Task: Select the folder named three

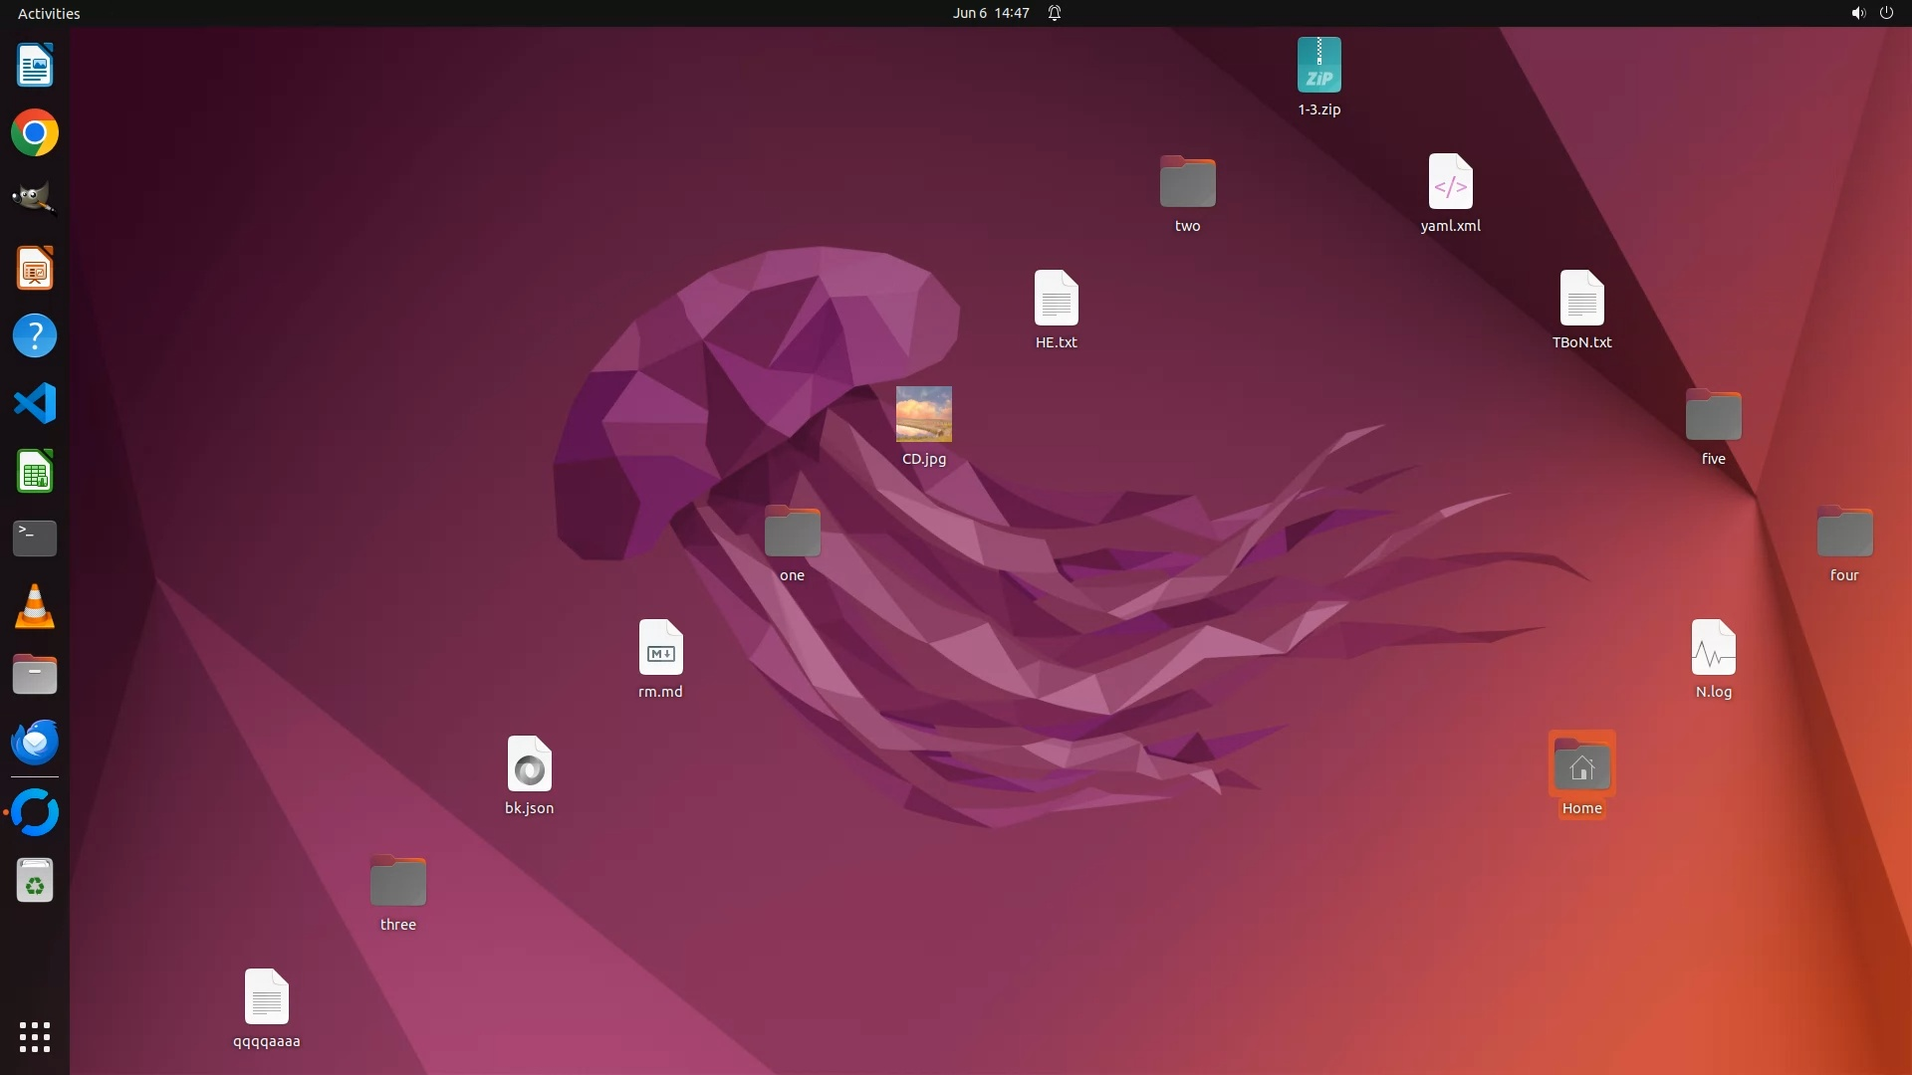Action: [397, 882]
